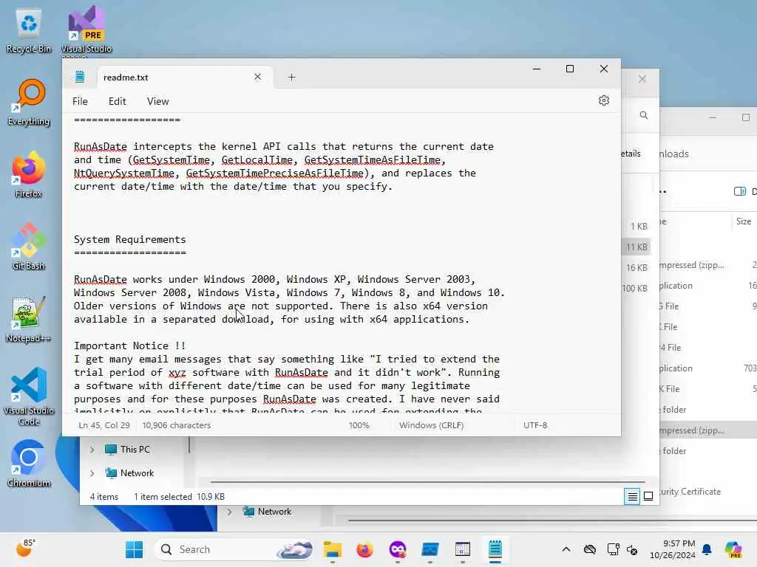Click the 1 KB size cell
The width and height of the screenshot is (757, 567).
tap(639, 226)
